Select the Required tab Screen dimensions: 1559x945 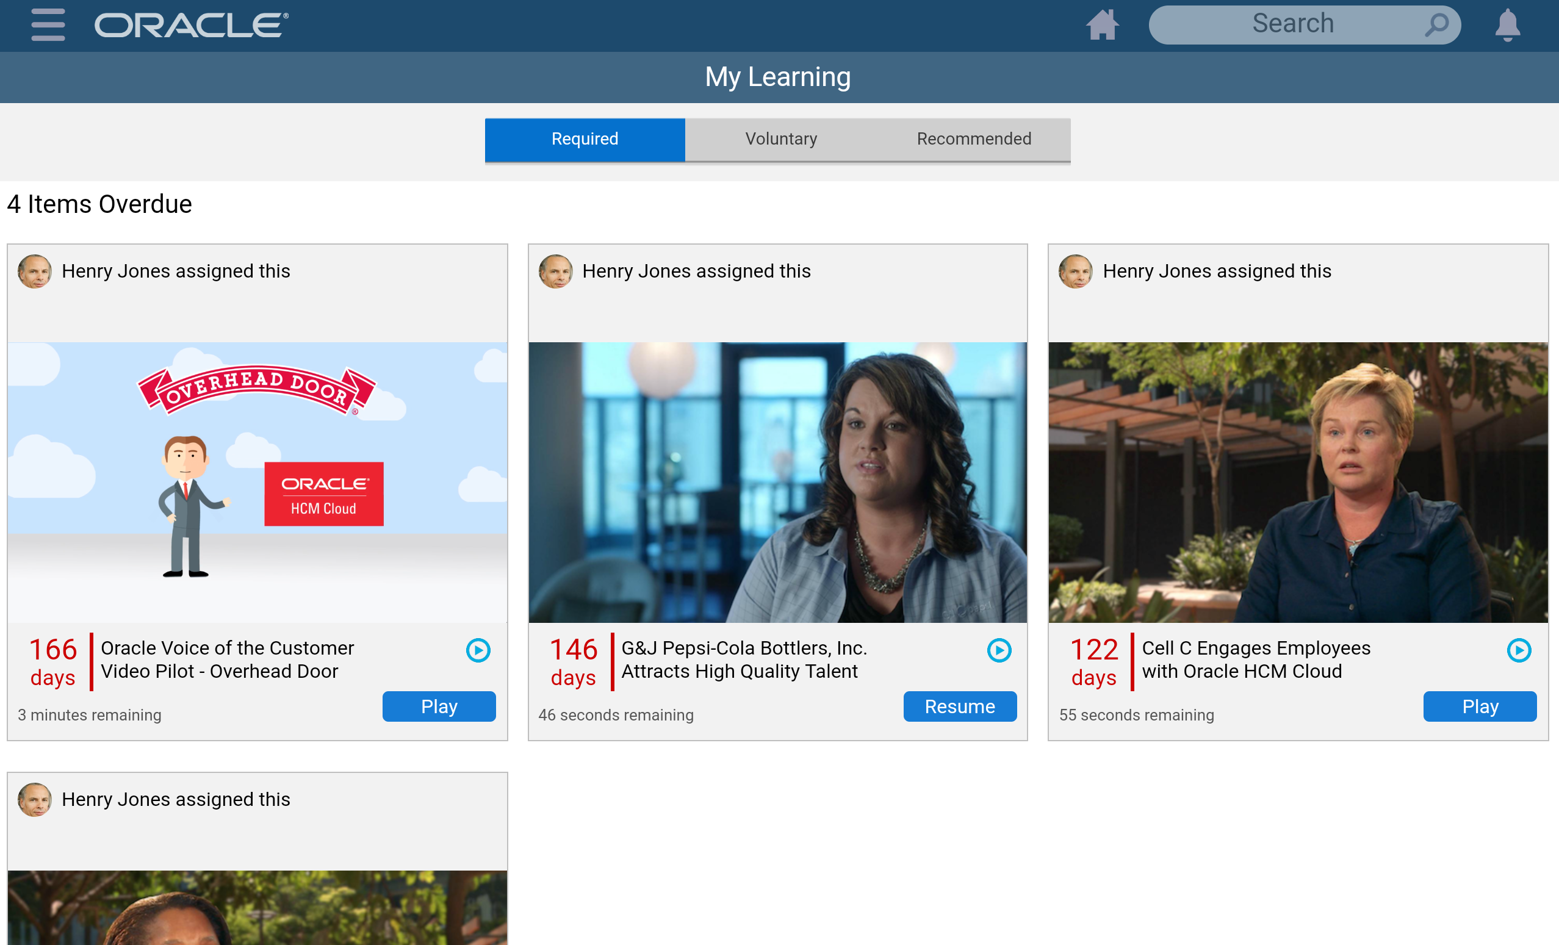coord(585,139)
